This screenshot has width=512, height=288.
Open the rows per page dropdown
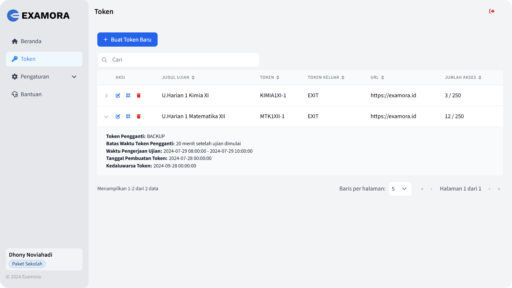point(400,189)
